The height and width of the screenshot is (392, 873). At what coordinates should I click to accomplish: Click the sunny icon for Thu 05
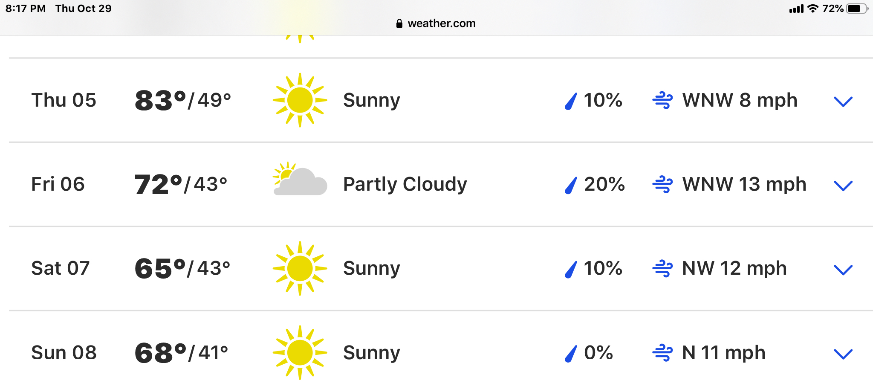(x=300, y=100)
